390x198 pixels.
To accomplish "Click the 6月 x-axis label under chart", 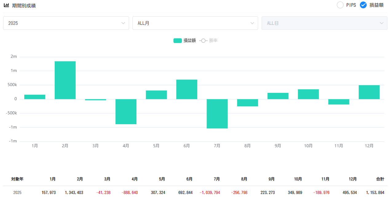I will click(187, 146).
